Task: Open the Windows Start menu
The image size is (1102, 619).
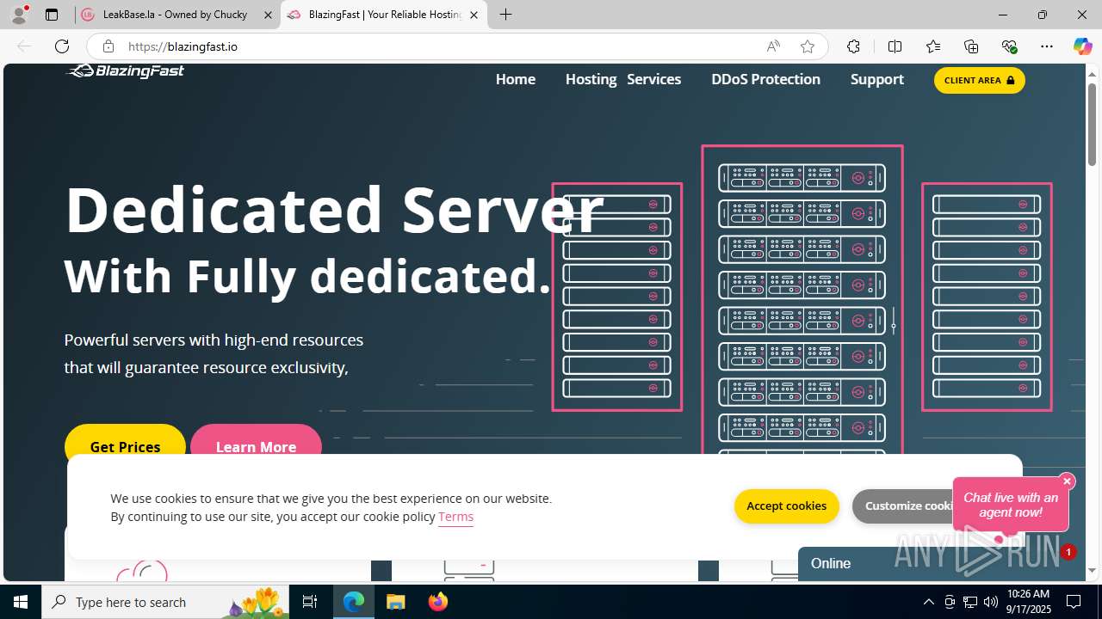Action: [21, 602]
